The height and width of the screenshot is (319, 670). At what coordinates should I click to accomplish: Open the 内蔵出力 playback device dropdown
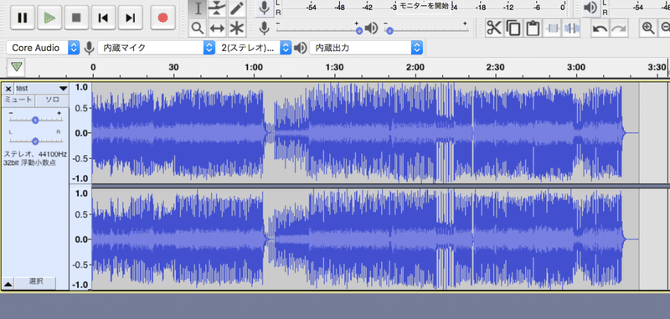(366, 48)
